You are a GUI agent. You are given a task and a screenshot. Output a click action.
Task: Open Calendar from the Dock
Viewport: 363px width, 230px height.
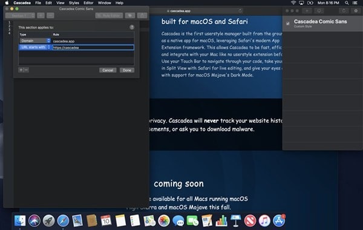106,220
